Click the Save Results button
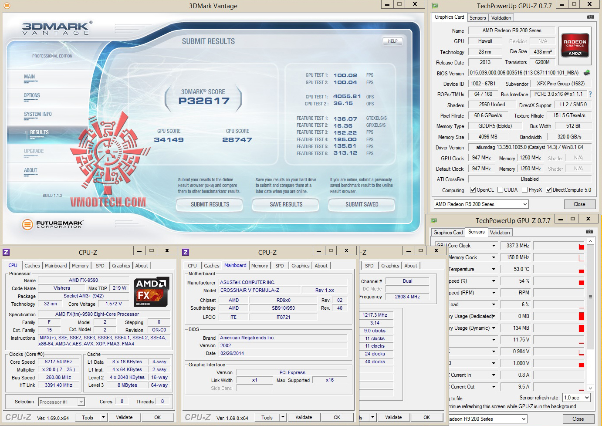The image size is (602, 426). pos(286,204)
